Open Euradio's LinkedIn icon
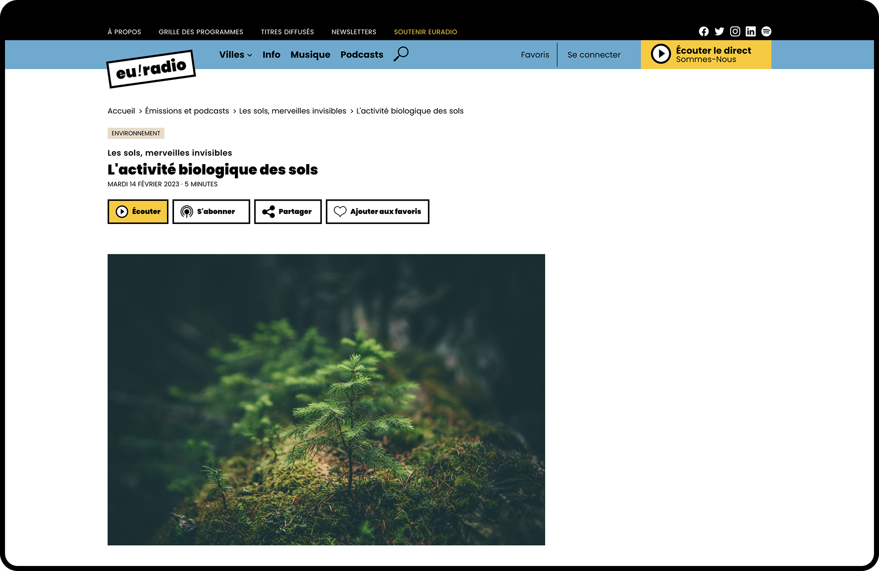Screen dimensions: 879x571 pos(750,32)
